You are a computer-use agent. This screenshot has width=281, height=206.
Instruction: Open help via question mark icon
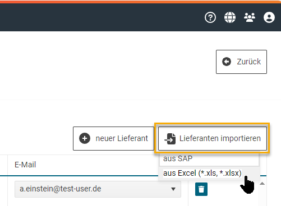tap(210, 17)
